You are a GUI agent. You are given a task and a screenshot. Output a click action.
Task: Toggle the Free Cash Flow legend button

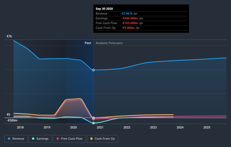pyautogui.click(x=69, y=139)
